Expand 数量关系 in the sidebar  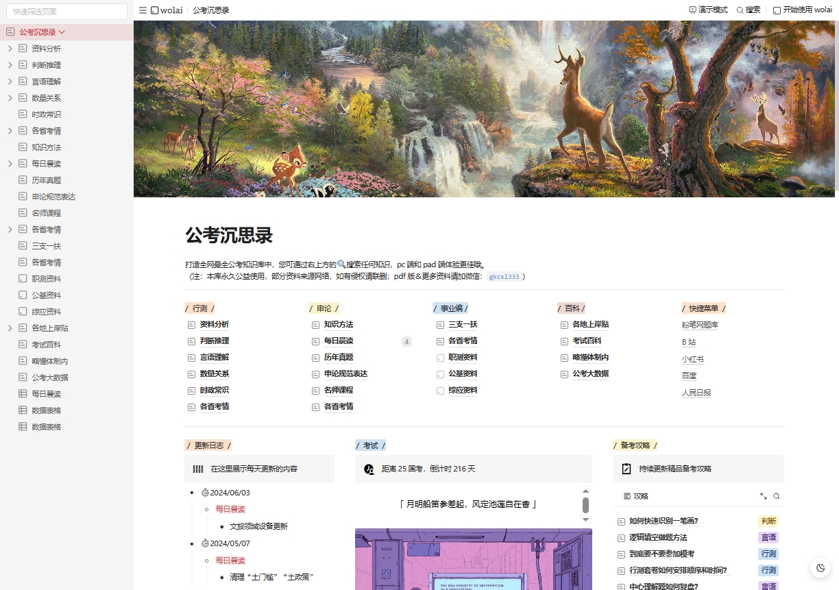click(x=10, y=98)
